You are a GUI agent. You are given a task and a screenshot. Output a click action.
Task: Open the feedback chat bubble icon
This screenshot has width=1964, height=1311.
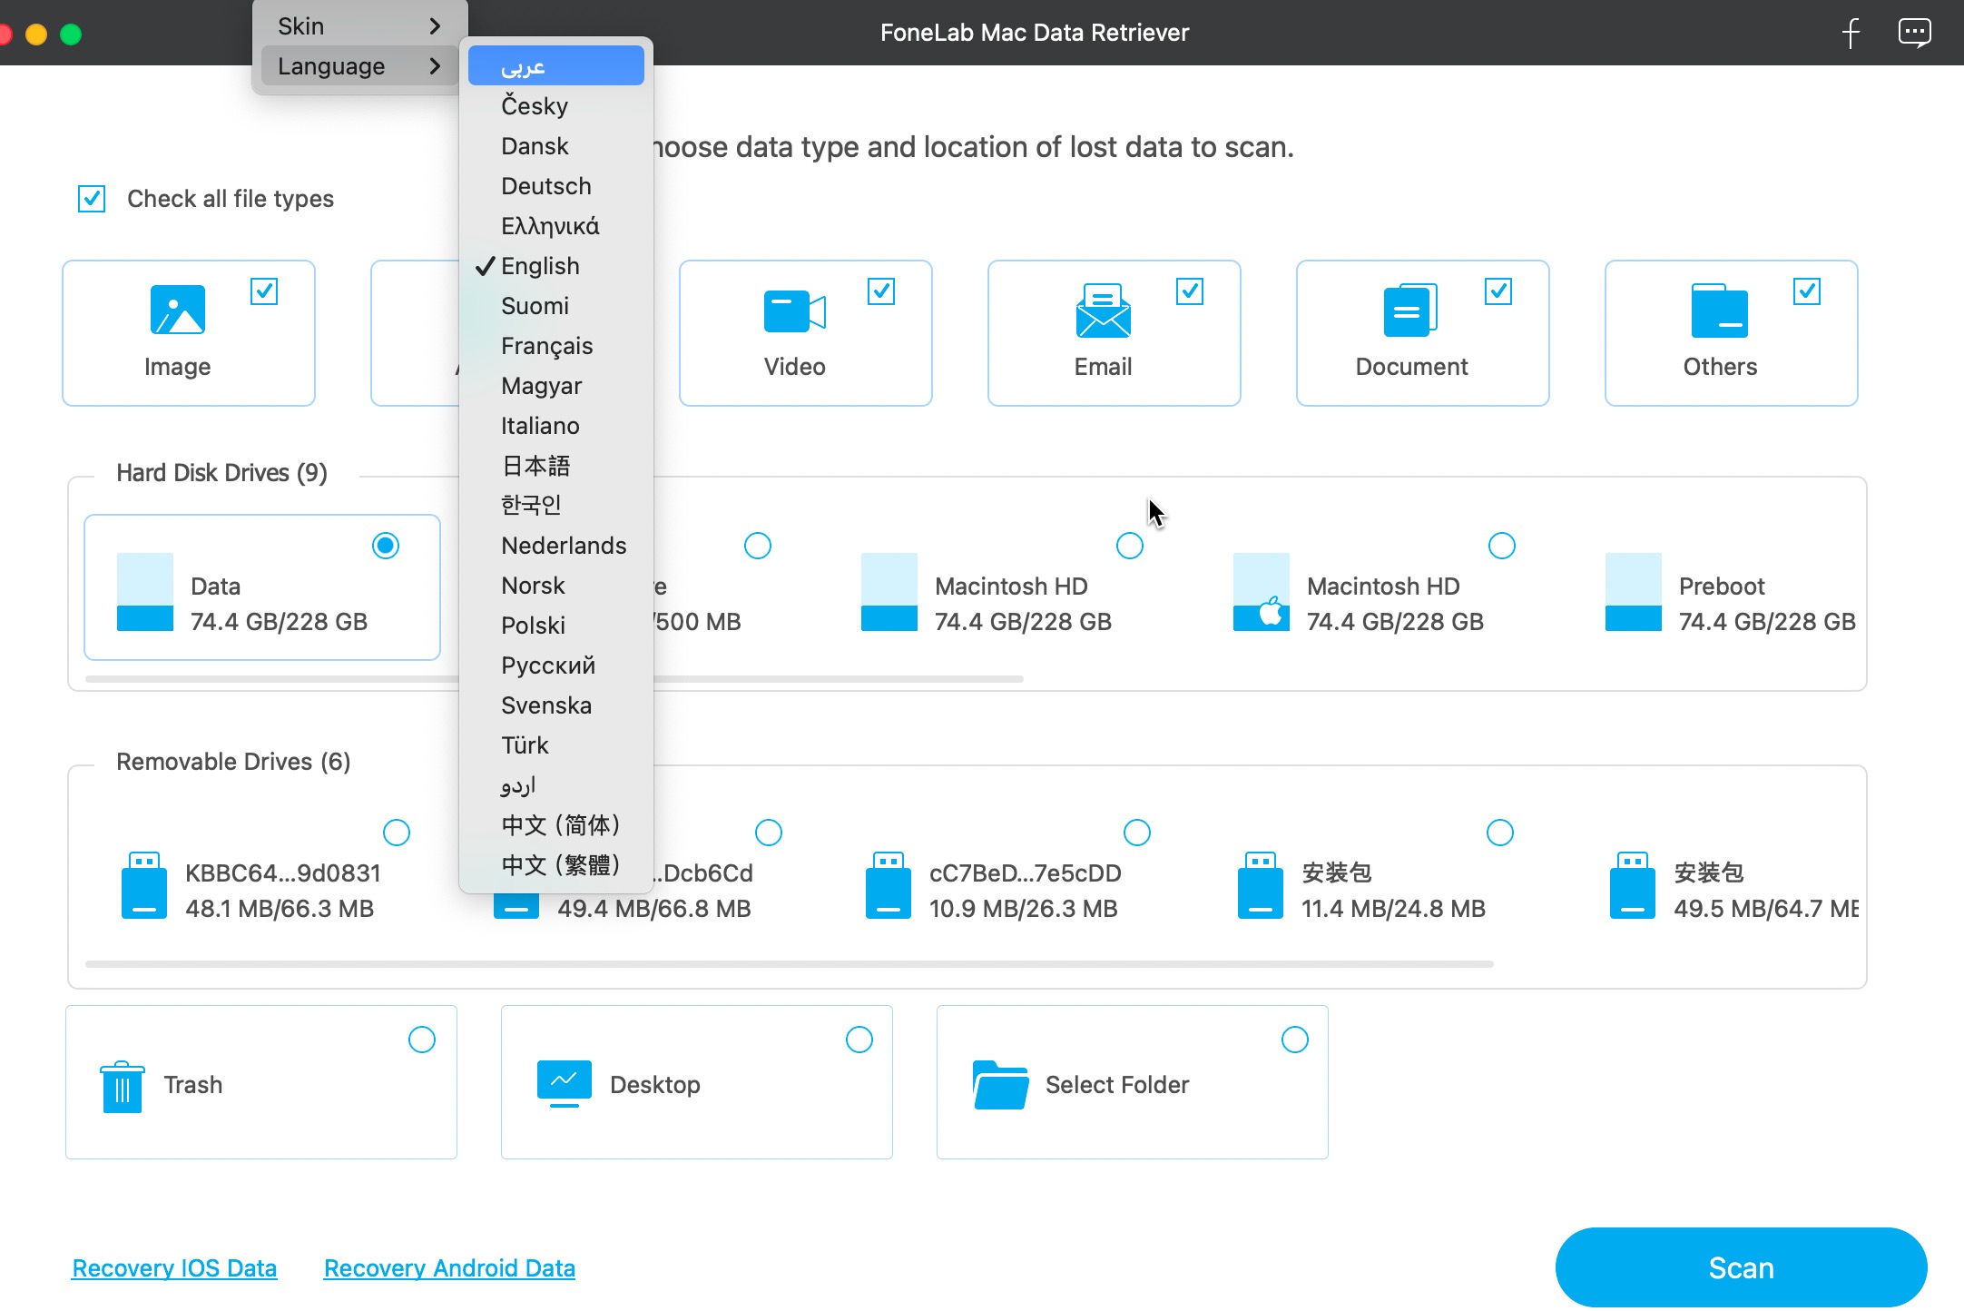(1914, 34)
